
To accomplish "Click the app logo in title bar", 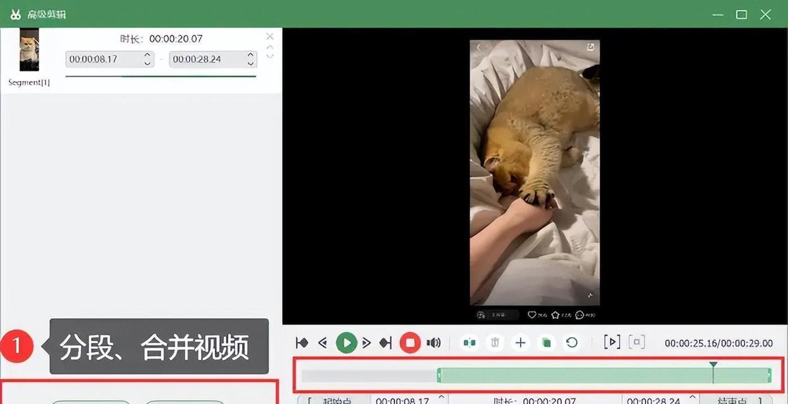I will point(16,14).
